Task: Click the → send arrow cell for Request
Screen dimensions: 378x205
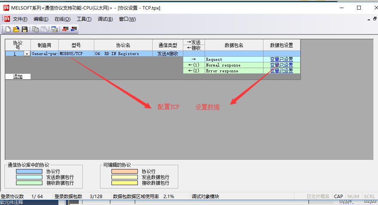Action: [194, 59]
